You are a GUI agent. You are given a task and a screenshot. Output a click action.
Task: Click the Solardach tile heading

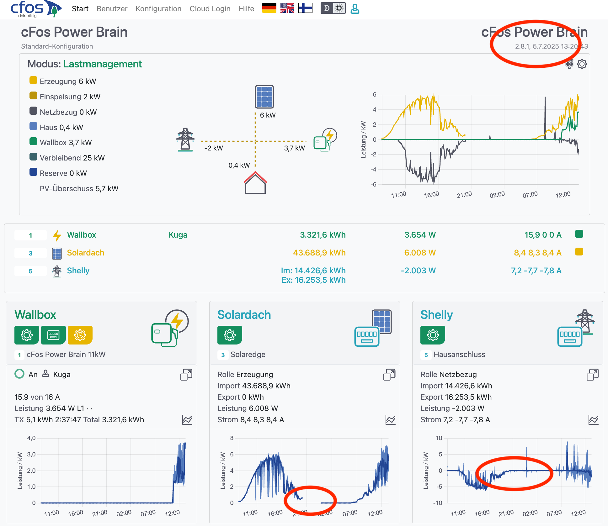point(244,315)
